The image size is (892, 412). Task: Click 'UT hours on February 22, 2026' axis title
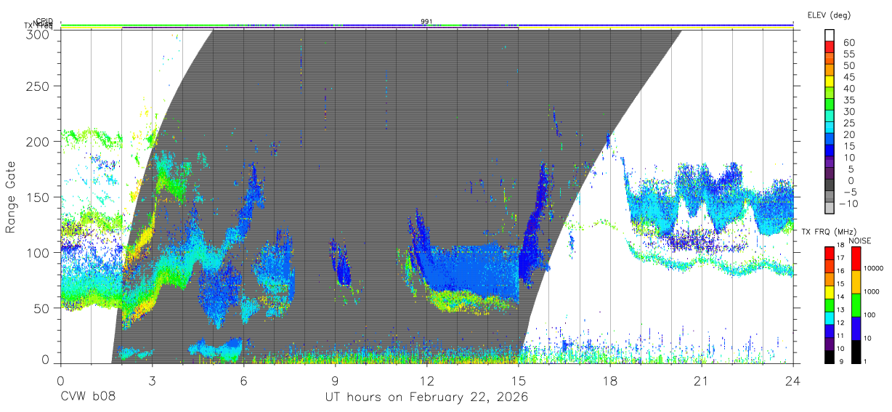coord(426,397)
